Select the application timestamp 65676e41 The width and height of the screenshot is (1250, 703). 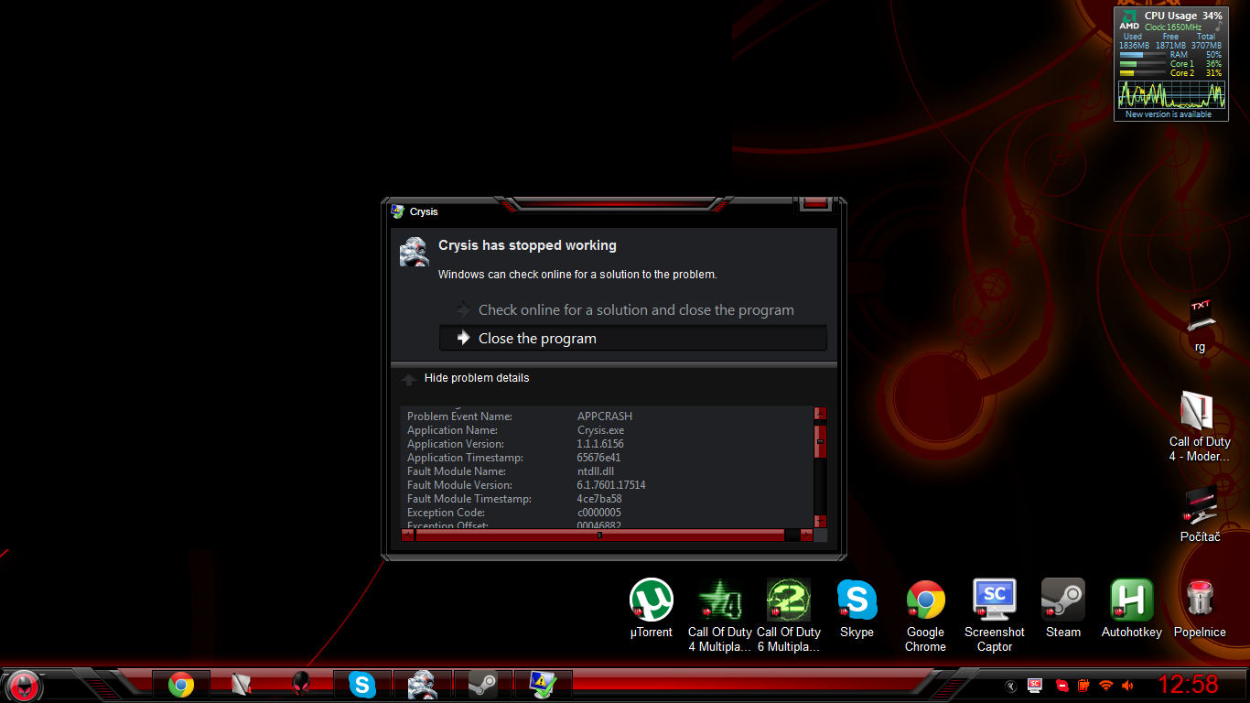[x=599, y=458]
